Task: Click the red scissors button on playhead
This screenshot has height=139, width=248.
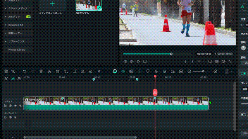Action: pos(155,93)
